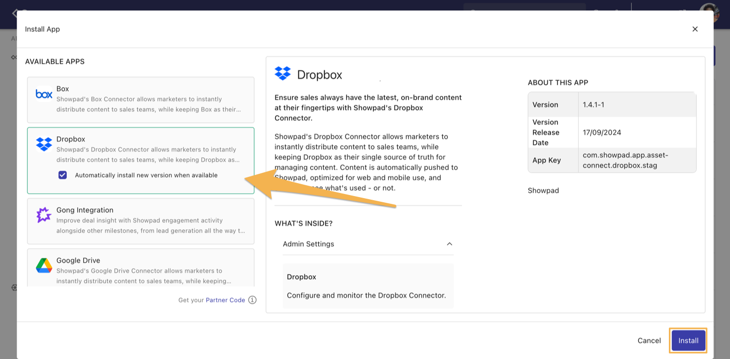Click the Gong Integration star icon
The image size is (730, 359).
point(44,214)
